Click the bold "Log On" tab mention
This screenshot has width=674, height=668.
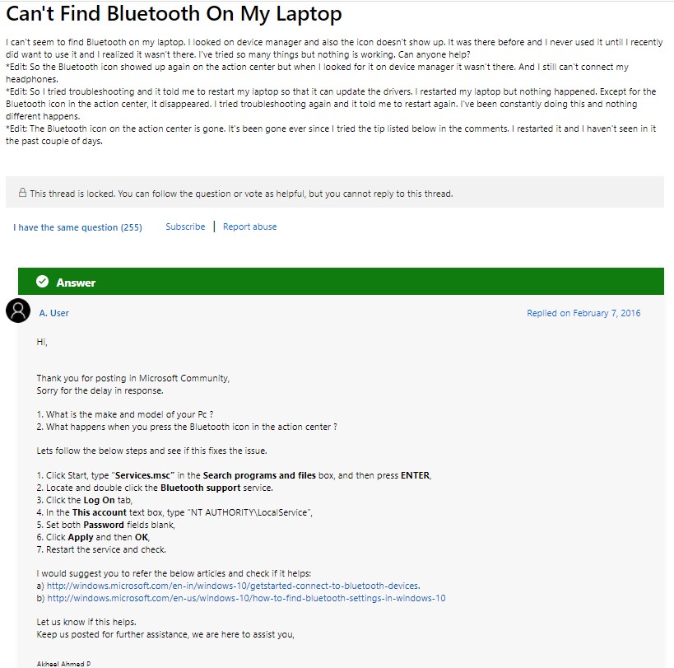tap(100, 500)
